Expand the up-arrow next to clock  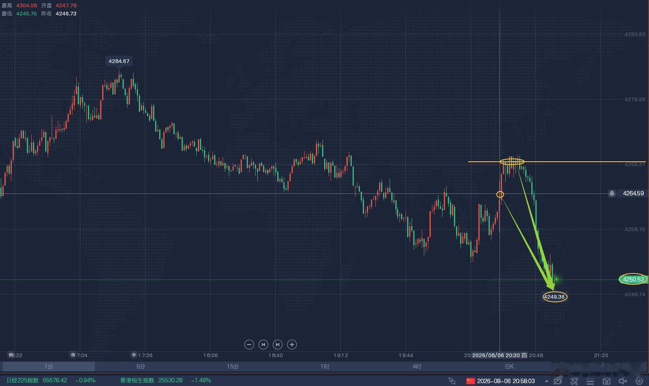pyautogui.click(x=546, y=381)
